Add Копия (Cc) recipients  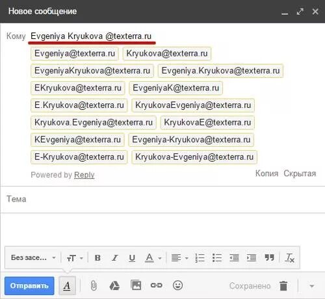[x=266, y=174]
